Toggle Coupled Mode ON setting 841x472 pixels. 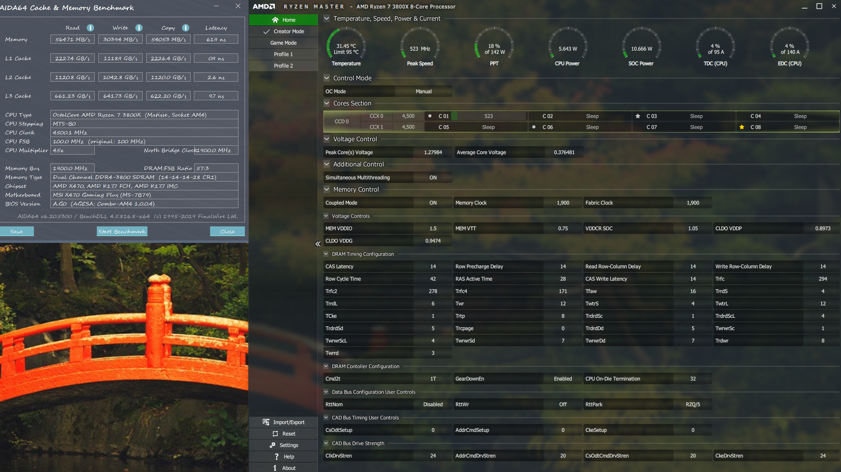tap(433, 203)
